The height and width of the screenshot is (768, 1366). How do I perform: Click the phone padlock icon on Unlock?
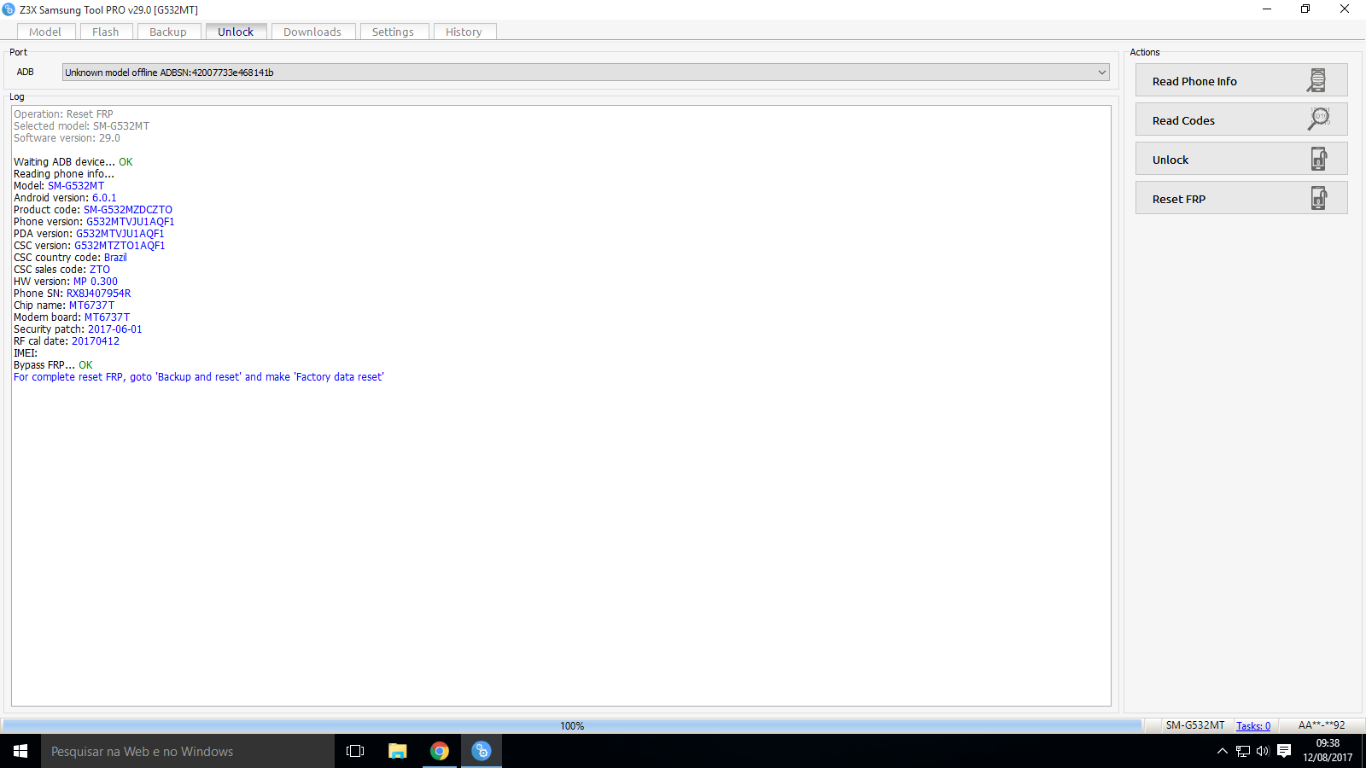point(1319,159)
